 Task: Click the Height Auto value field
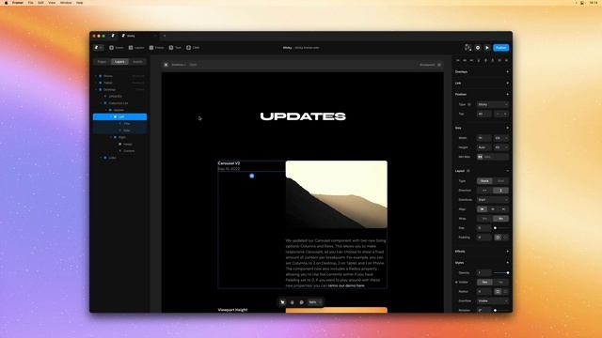click(x=483, y=147)
